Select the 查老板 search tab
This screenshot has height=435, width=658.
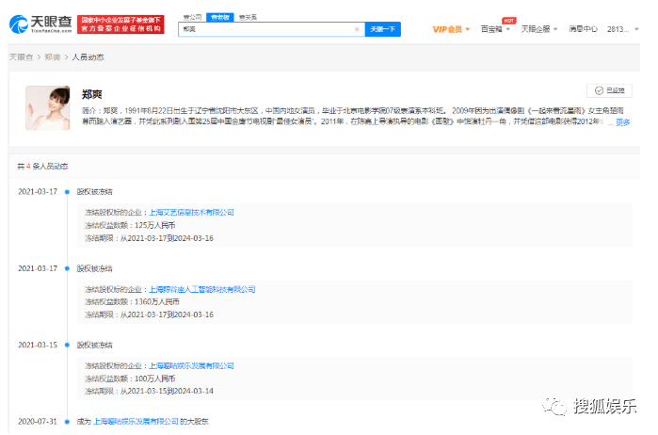coord(220,17)
